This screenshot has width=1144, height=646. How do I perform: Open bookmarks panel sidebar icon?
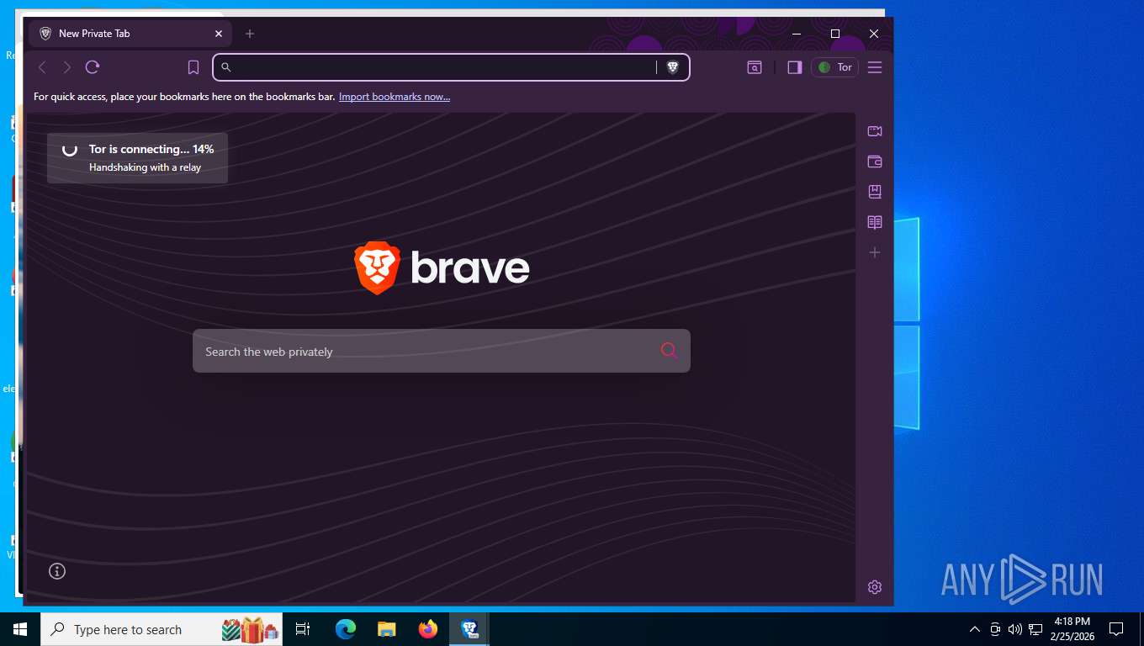pos(875,192)
